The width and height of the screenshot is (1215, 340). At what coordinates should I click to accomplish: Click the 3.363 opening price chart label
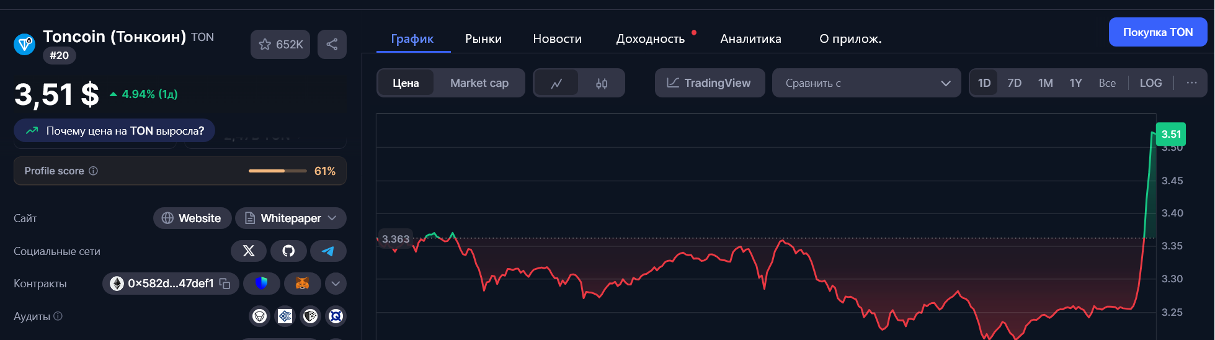pos(396,239)
